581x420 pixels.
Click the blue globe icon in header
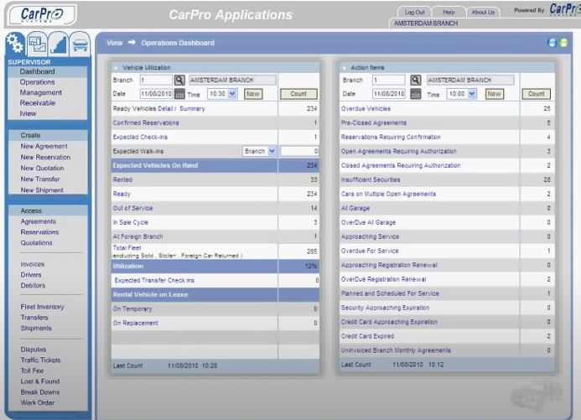[x=552, y=43]
